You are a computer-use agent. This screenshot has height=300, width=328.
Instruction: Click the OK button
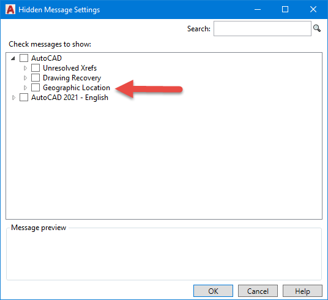pos(213,291)
